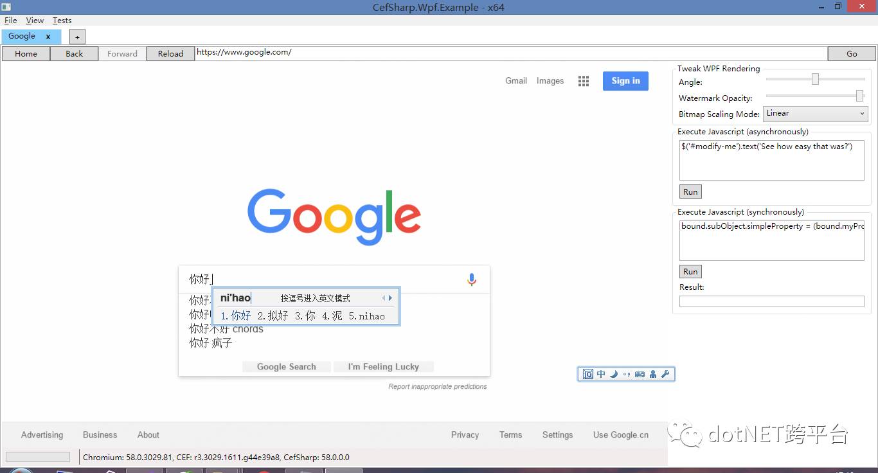This screenshot has width=878, height=473.
Task: Adjust the Angle slider
Action: click(815, 79)
